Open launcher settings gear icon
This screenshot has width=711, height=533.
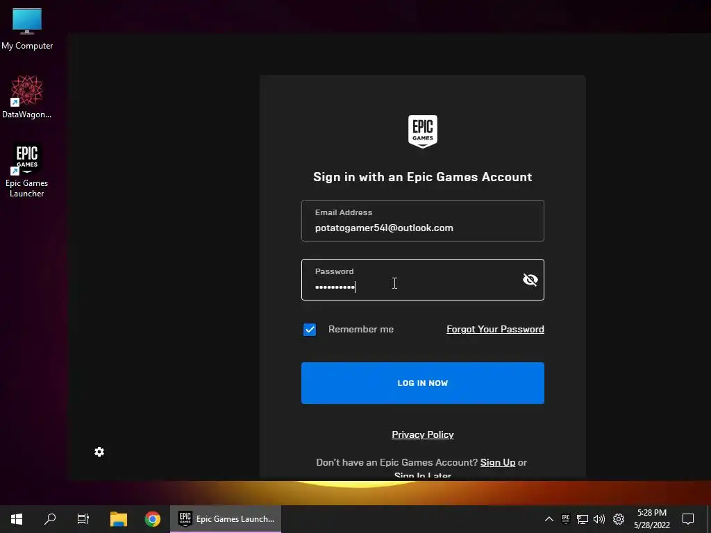tap(99, 452)
